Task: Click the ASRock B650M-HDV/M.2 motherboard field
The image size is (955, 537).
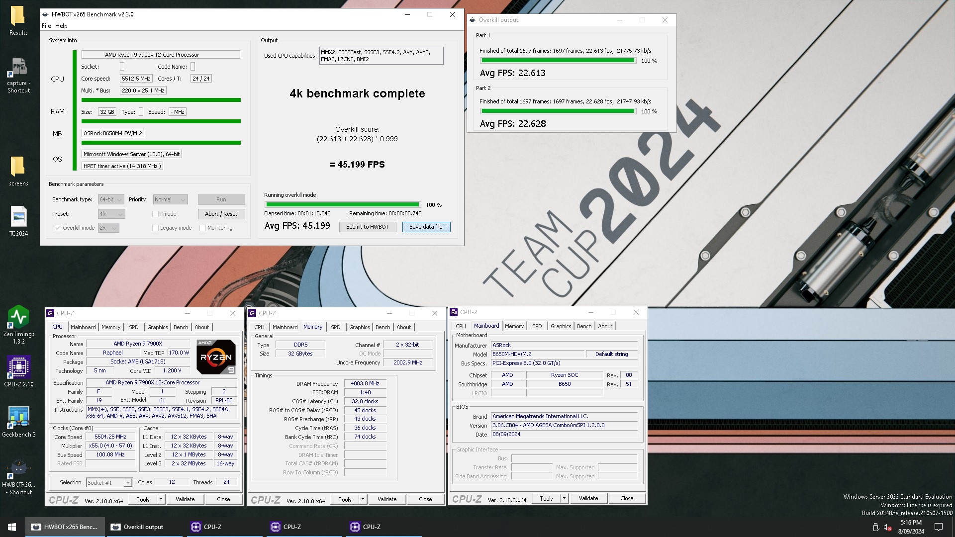Action: click(x=113, y=133)
